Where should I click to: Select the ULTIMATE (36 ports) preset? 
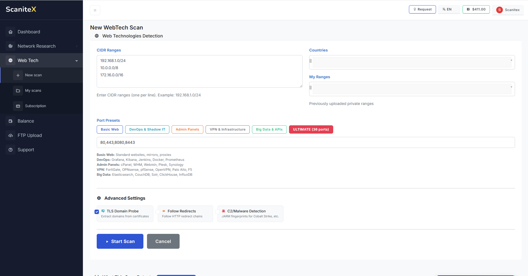coord(311,129)
